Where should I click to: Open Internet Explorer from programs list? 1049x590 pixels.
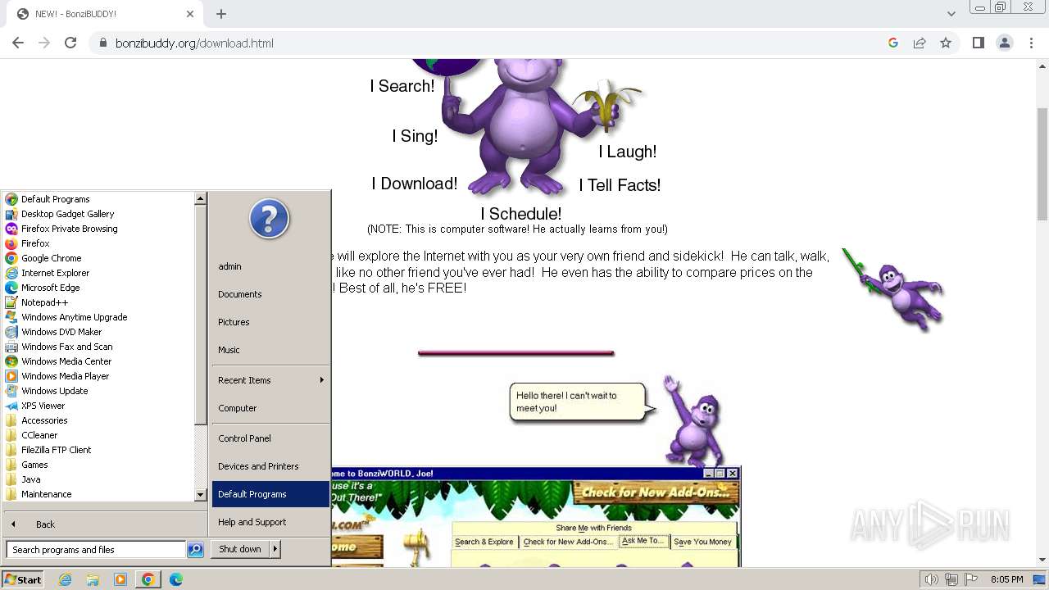tap(55, 273)
